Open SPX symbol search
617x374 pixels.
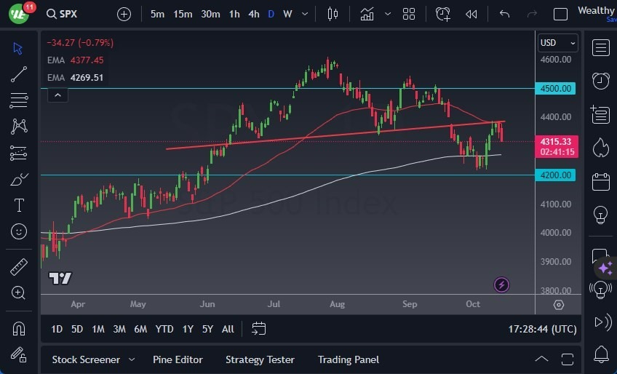[62, 14]
